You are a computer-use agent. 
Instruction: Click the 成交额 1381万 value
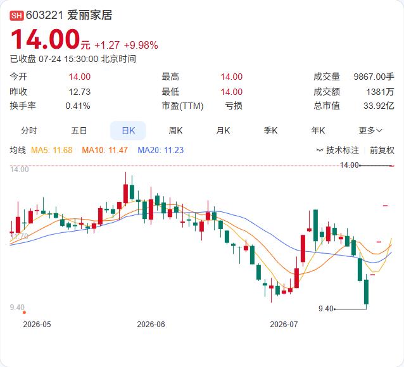pos(380,92)
